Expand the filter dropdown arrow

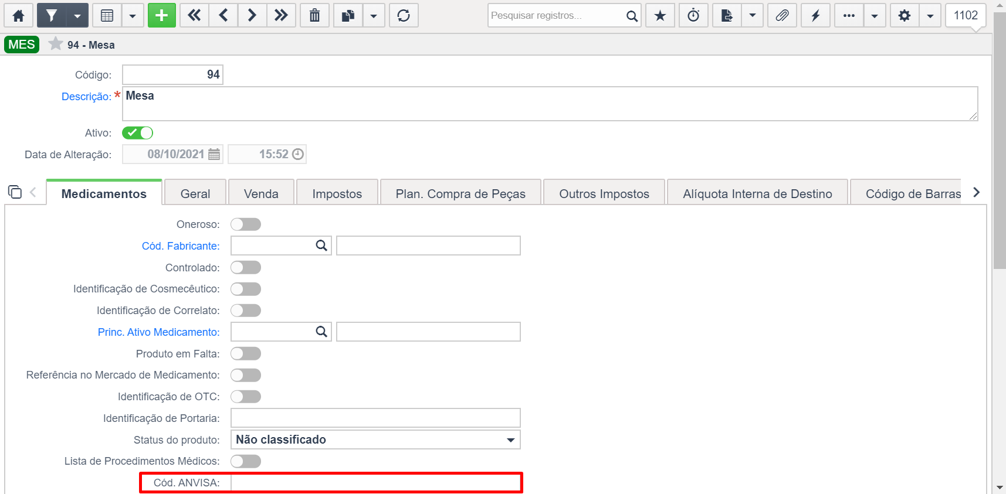[77, 15]
